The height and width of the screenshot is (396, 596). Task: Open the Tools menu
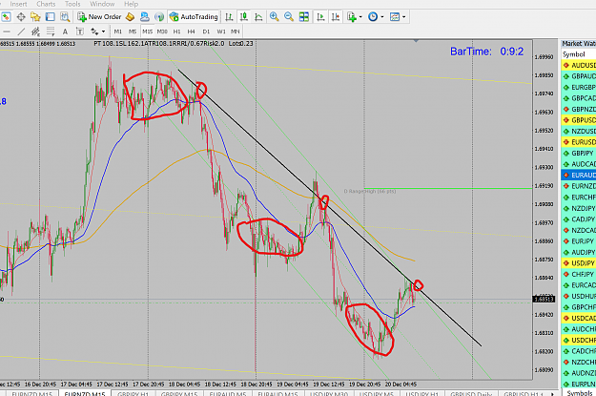72,4
